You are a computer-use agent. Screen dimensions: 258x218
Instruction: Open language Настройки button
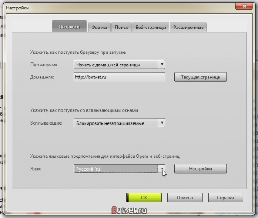[x=200, y=168]
